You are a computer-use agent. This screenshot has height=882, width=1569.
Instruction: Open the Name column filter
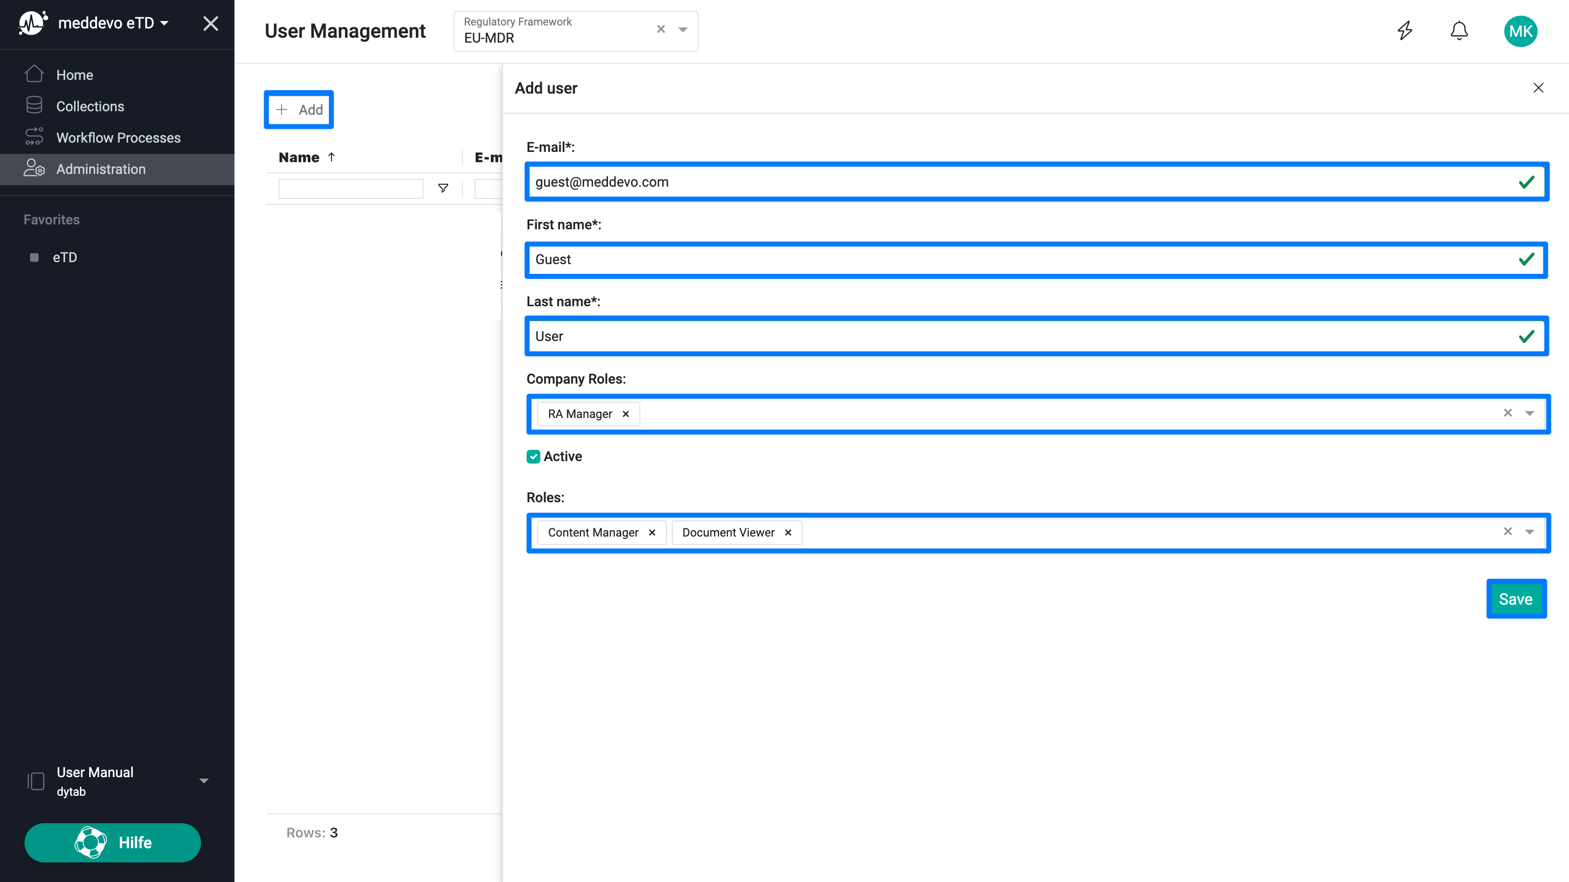coord(443,188)
